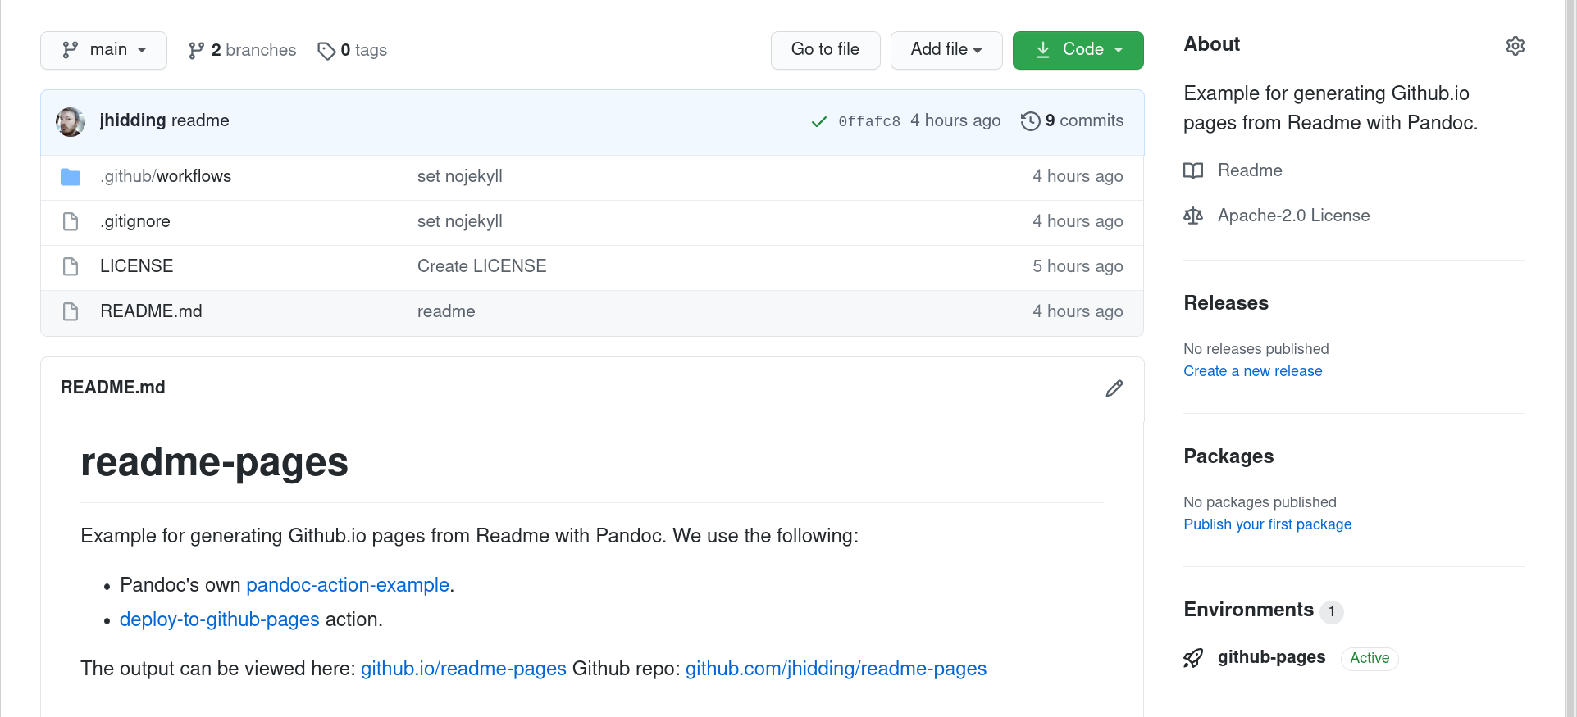Edit README.md with the pencil icon

click(1114, 388)
